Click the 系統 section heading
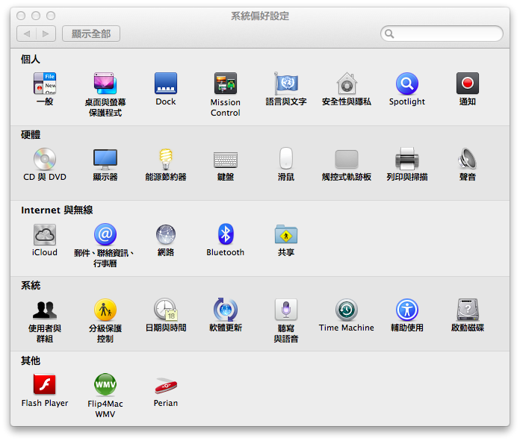The width and height of the screenshot is (520, 441). [31, 285]
